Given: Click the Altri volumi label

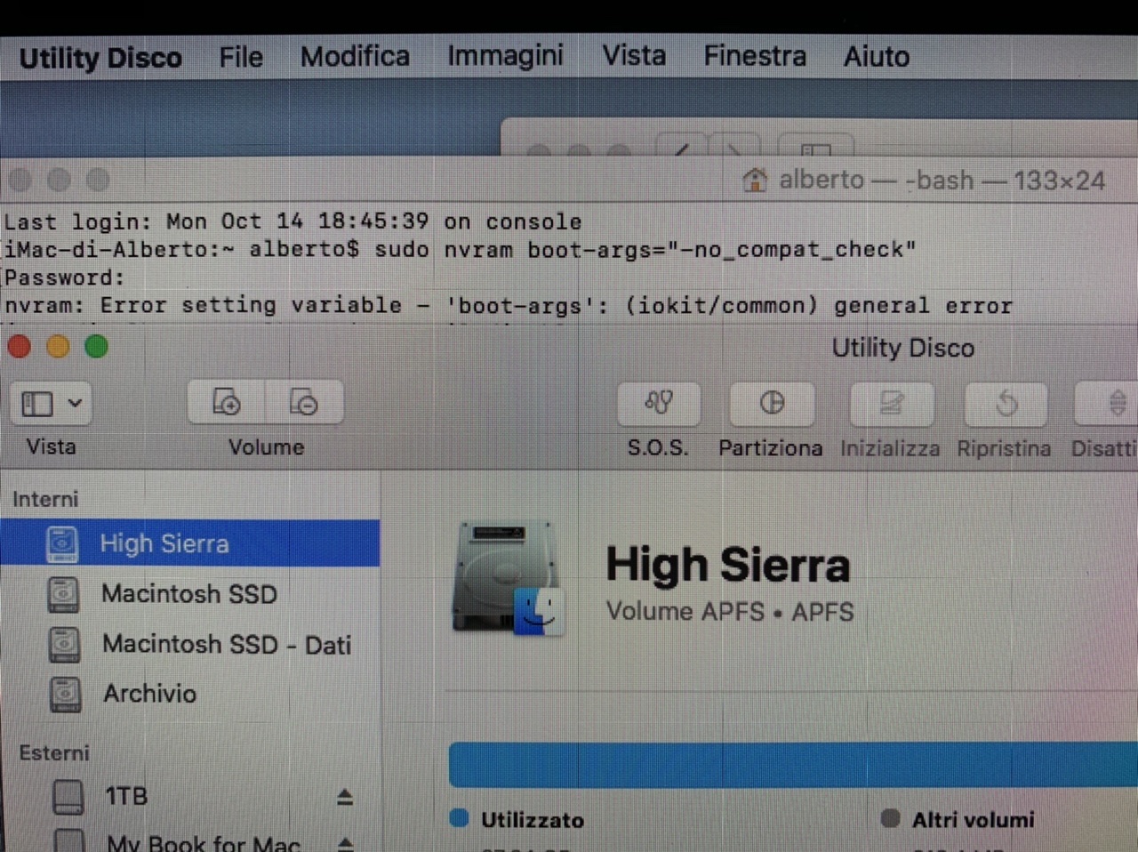Looking at the screenshot, I should tap(974, 820).
